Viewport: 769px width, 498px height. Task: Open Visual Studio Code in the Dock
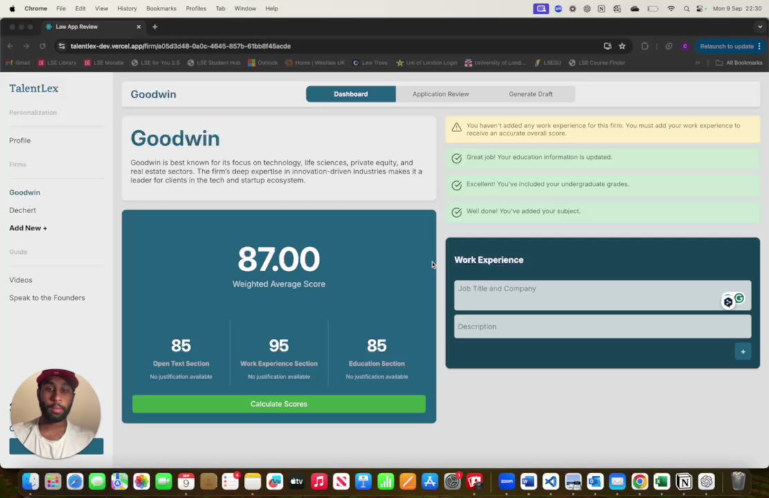coord(550,481)
